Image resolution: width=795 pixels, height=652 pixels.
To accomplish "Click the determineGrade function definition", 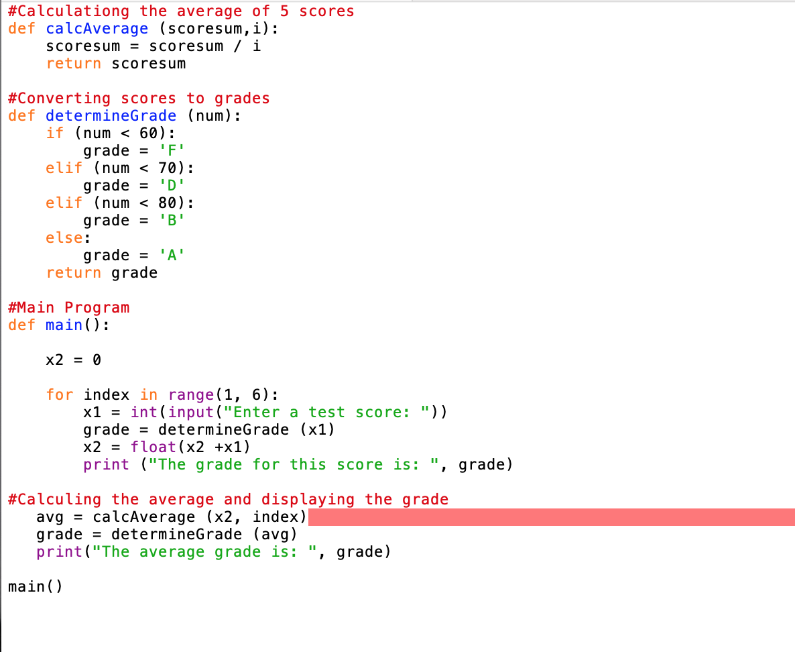I will point(111,115).
